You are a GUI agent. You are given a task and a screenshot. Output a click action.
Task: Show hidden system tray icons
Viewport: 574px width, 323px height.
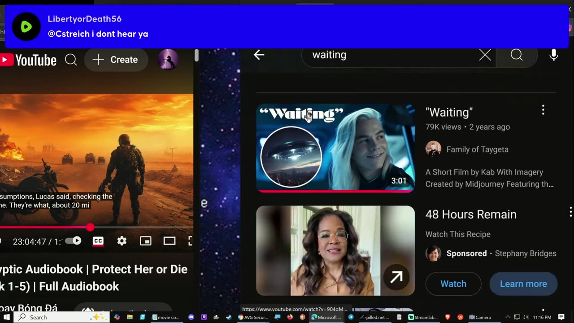pyautogui.click(x=508, y=317)
